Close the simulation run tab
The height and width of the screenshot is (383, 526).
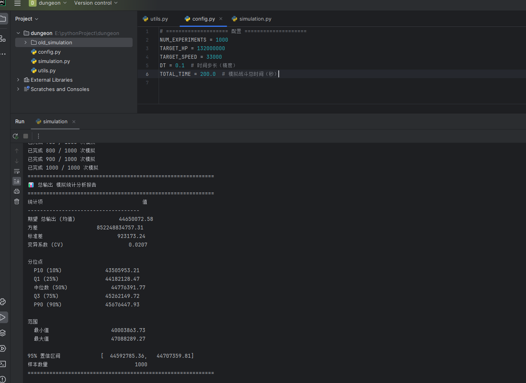pyautogui.click(x=74, y=122)
